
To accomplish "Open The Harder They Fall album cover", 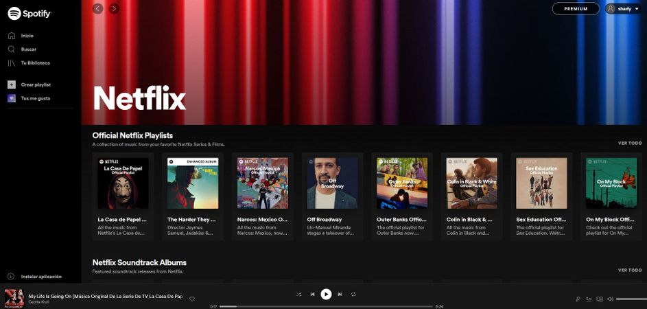I will (x=193, y=183).
